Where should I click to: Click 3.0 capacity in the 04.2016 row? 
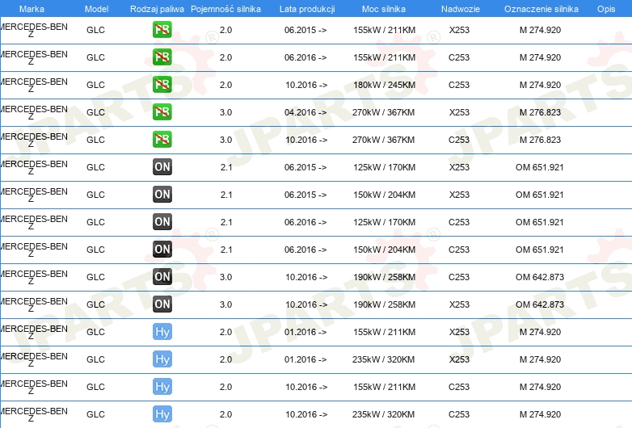[x=225, y=112]
